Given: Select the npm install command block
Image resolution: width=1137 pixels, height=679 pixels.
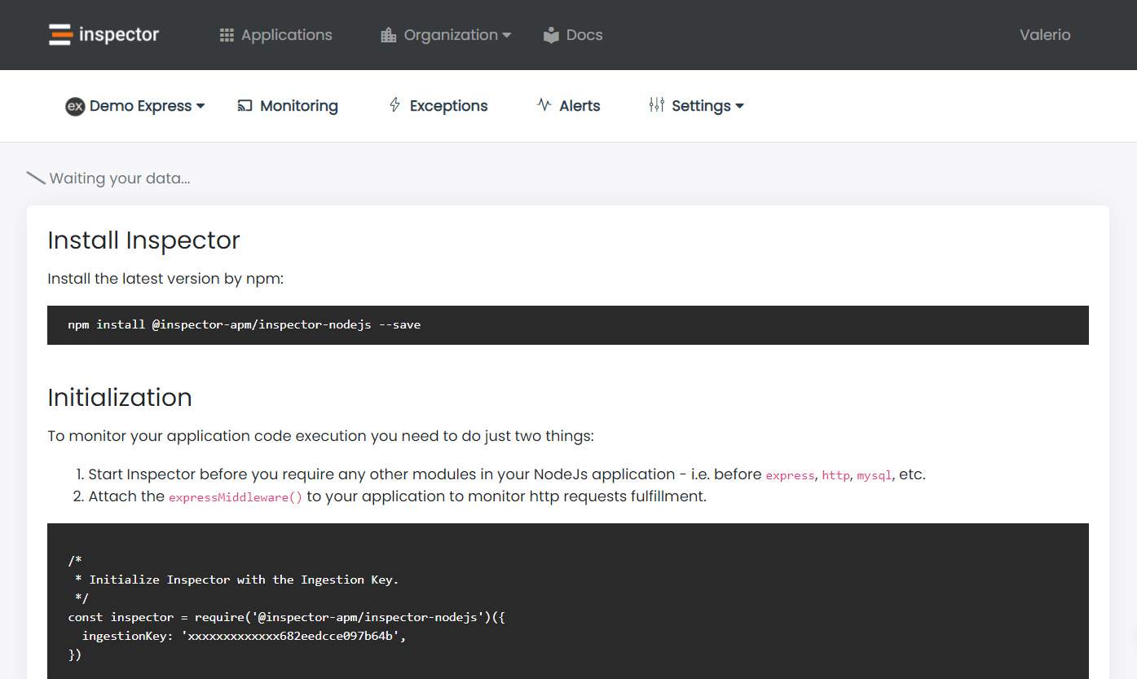Looking at the screenshot, I should point(244,324).
